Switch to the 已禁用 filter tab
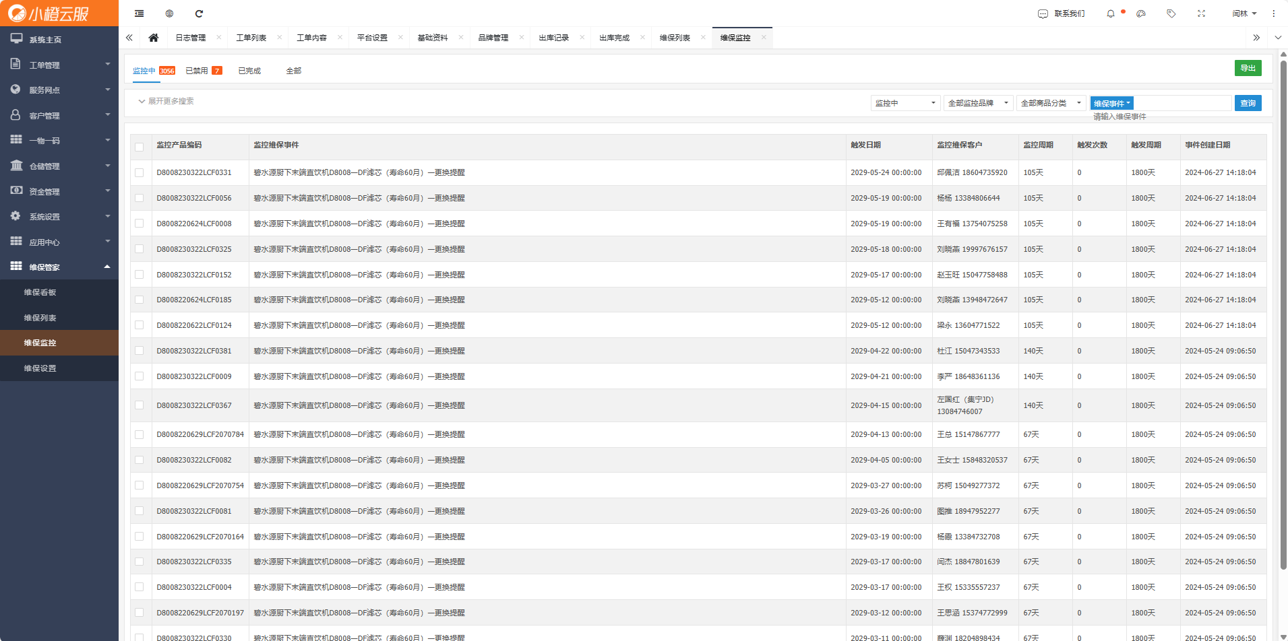This screenshot has height=641, width=1288. 204,71
